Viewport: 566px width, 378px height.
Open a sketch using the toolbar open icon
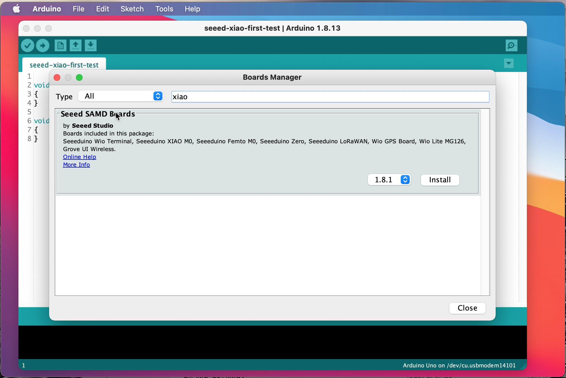pyautogui.click(x=75, y=45)
